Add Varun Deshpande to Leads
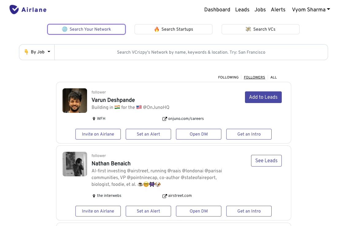Viewport: 340px width, 226px height. (x=263, y=97)
